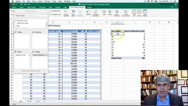
Task: Select column J header
Action: tap(135, 22)
